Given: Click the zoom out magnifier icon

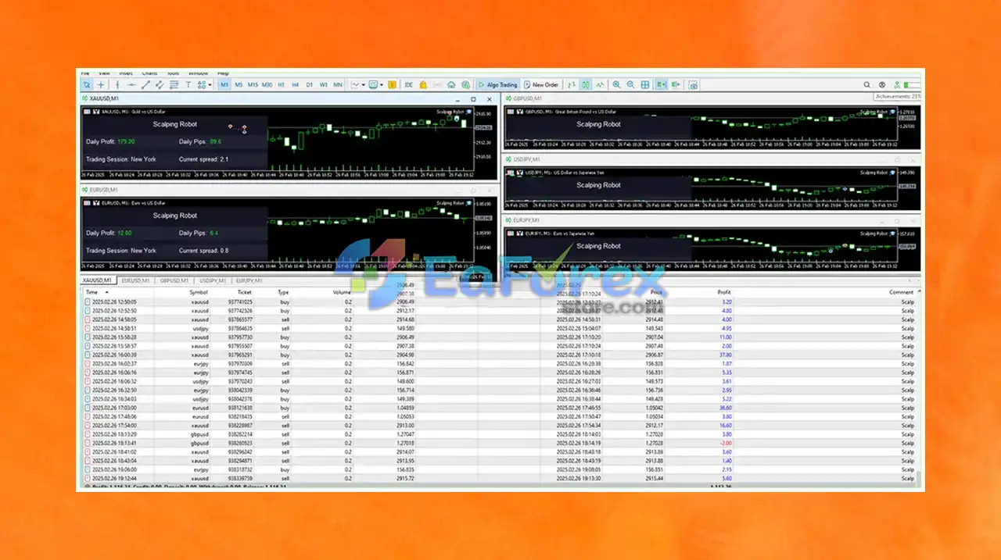Looking at the screenshot, I should (631, 84).
